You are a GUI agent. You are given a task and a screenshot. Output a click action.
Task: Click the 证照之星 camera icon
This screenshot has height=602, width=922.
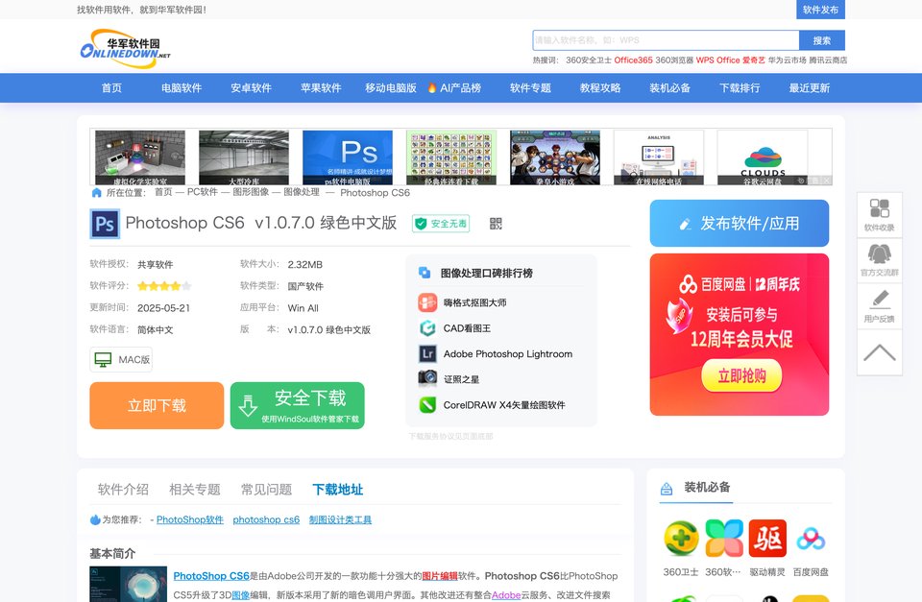point(427,379)
